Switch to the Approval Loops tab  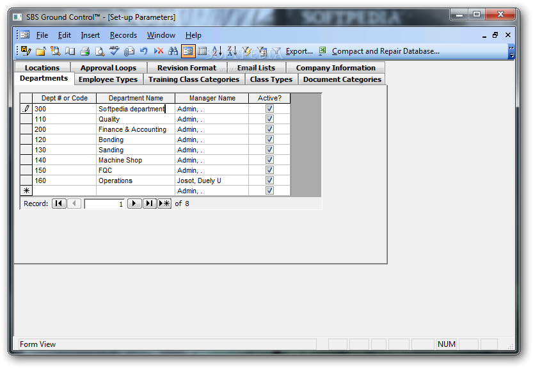point(108,68)
